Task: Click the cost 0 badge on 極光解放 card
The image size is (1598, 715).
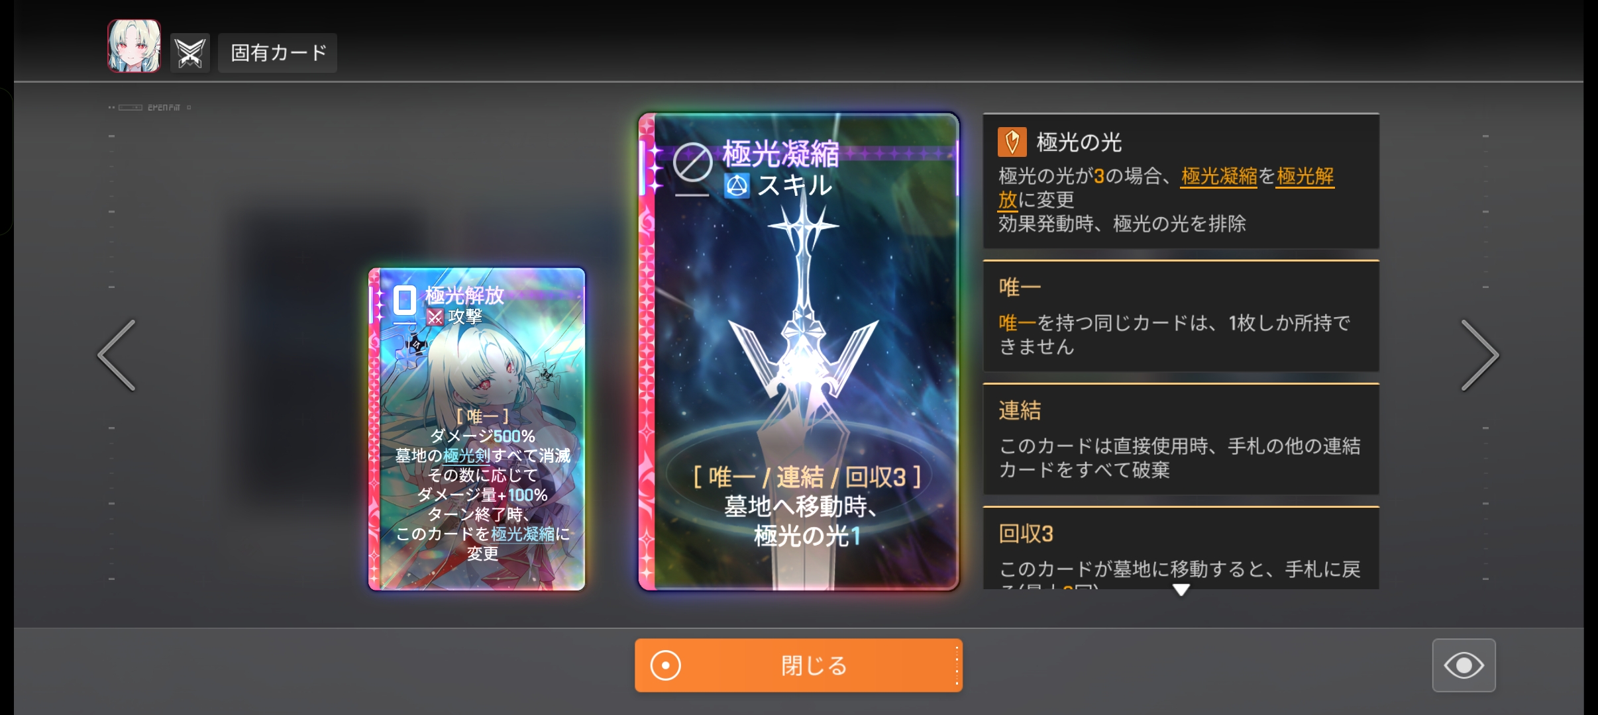Action: click(404, 301)
